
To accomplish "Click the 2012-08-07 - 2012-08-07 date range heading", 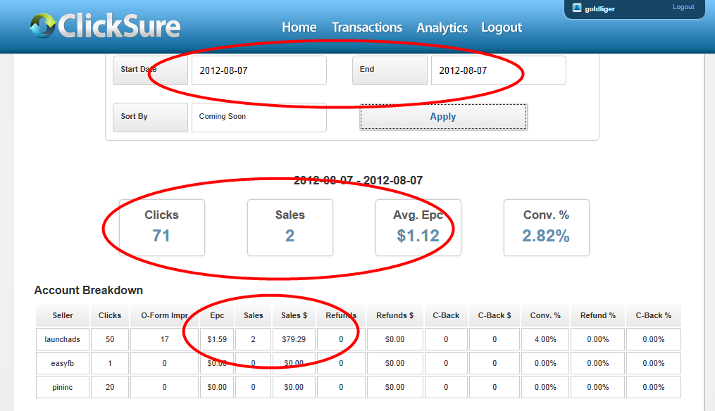I will click(358, 180).
